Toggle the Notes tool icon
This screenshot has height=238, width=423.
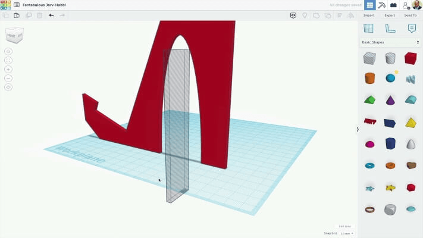point(411,28)
